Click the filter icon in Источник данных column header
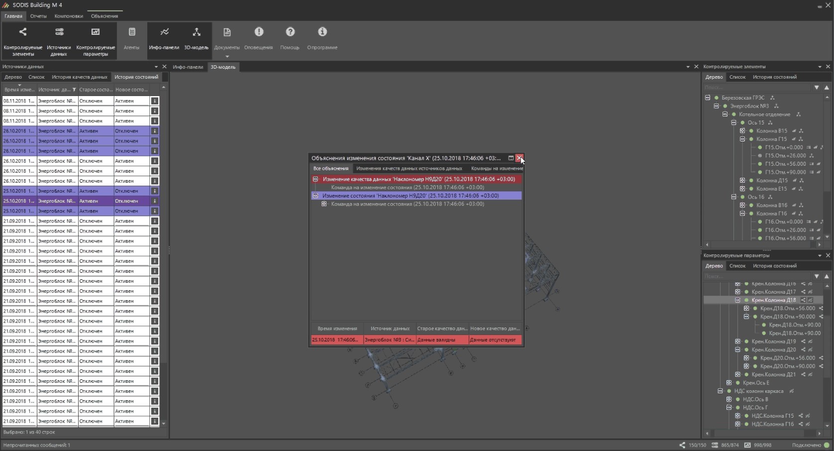834x451 pixels. [x=74, y=90]
